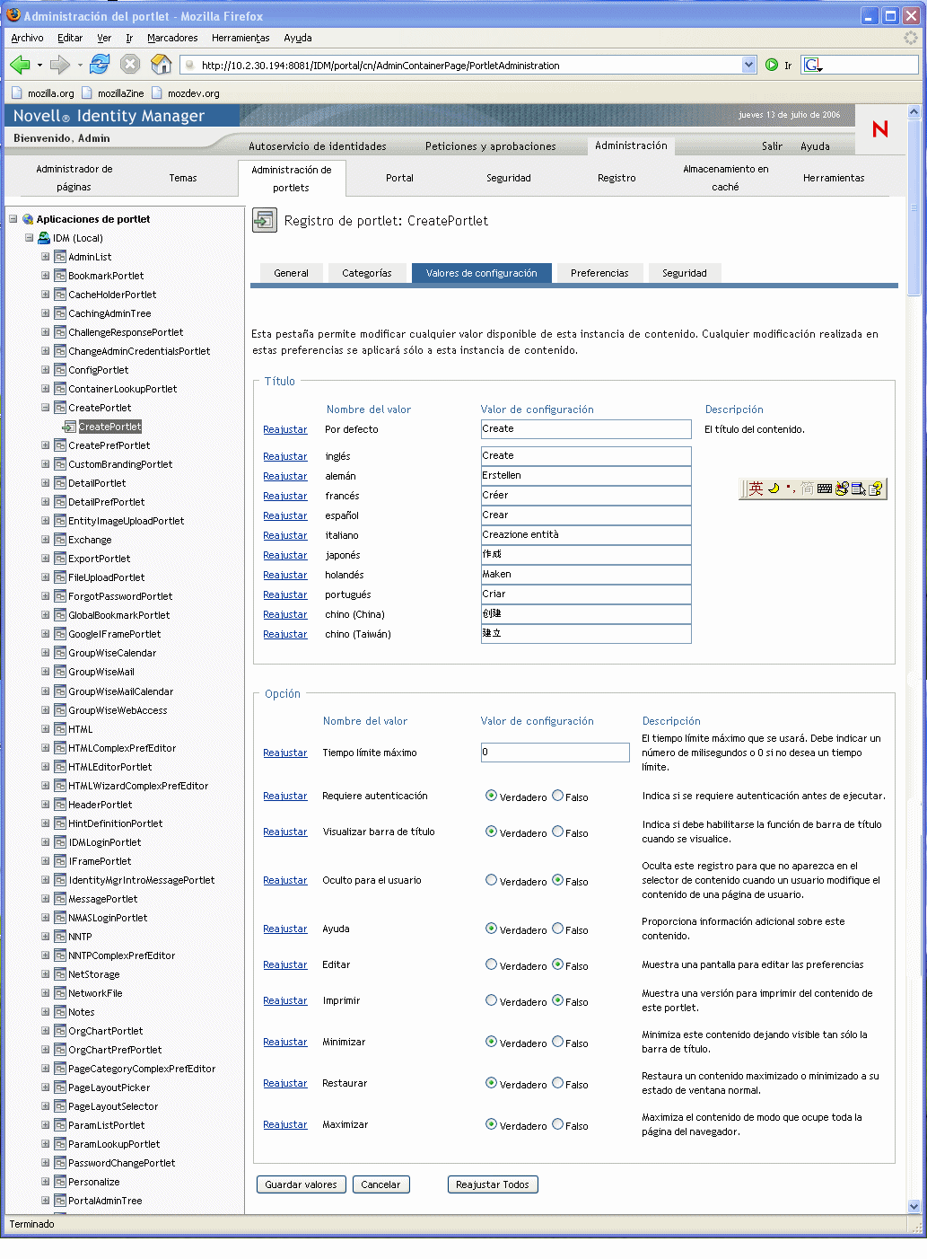The width and height of the screenshot is (927, 1259).
Task: Go to Home page icon
Action: [x=161, y=65]
